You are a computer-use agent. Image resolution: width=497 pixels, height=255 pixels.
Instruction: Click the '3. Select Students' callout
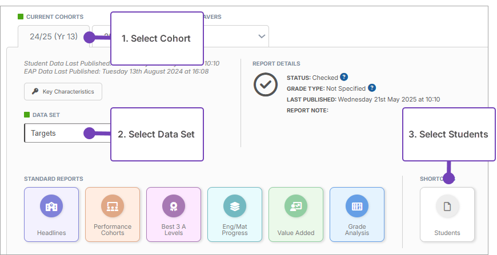coord(448,134)
